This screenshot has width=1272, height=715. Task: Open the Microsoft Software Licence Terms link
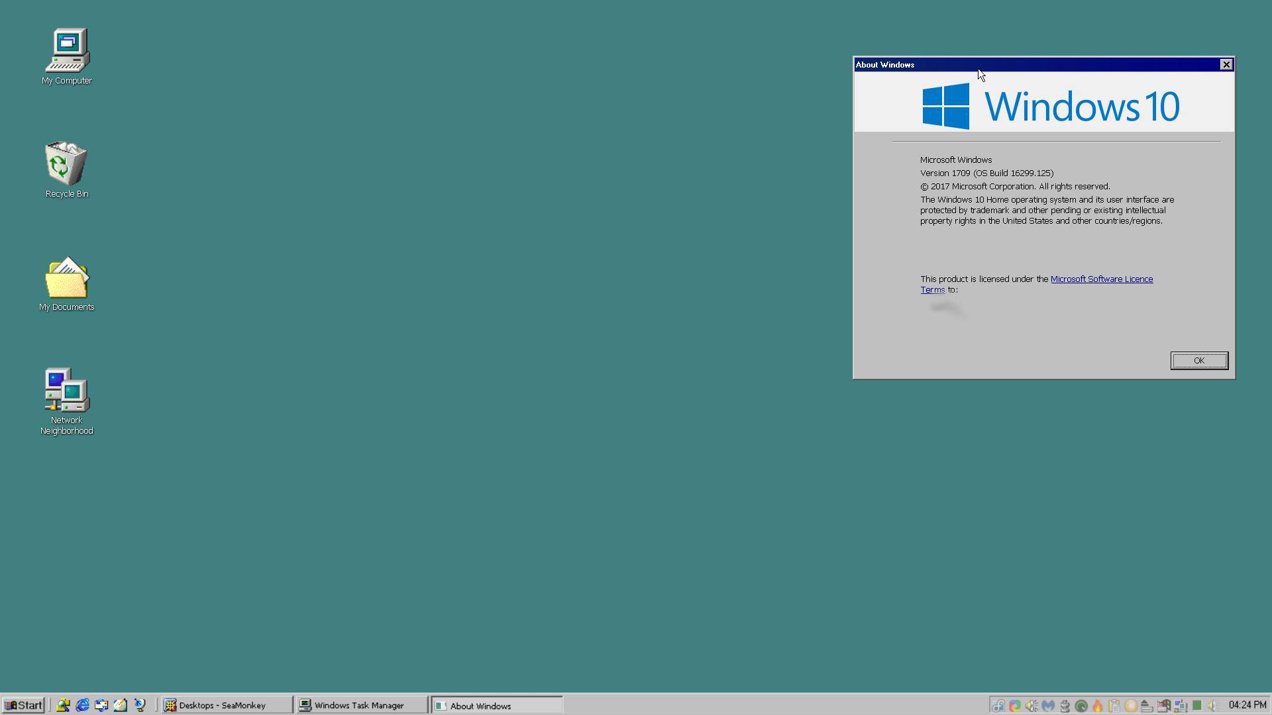coord(1101,279)
